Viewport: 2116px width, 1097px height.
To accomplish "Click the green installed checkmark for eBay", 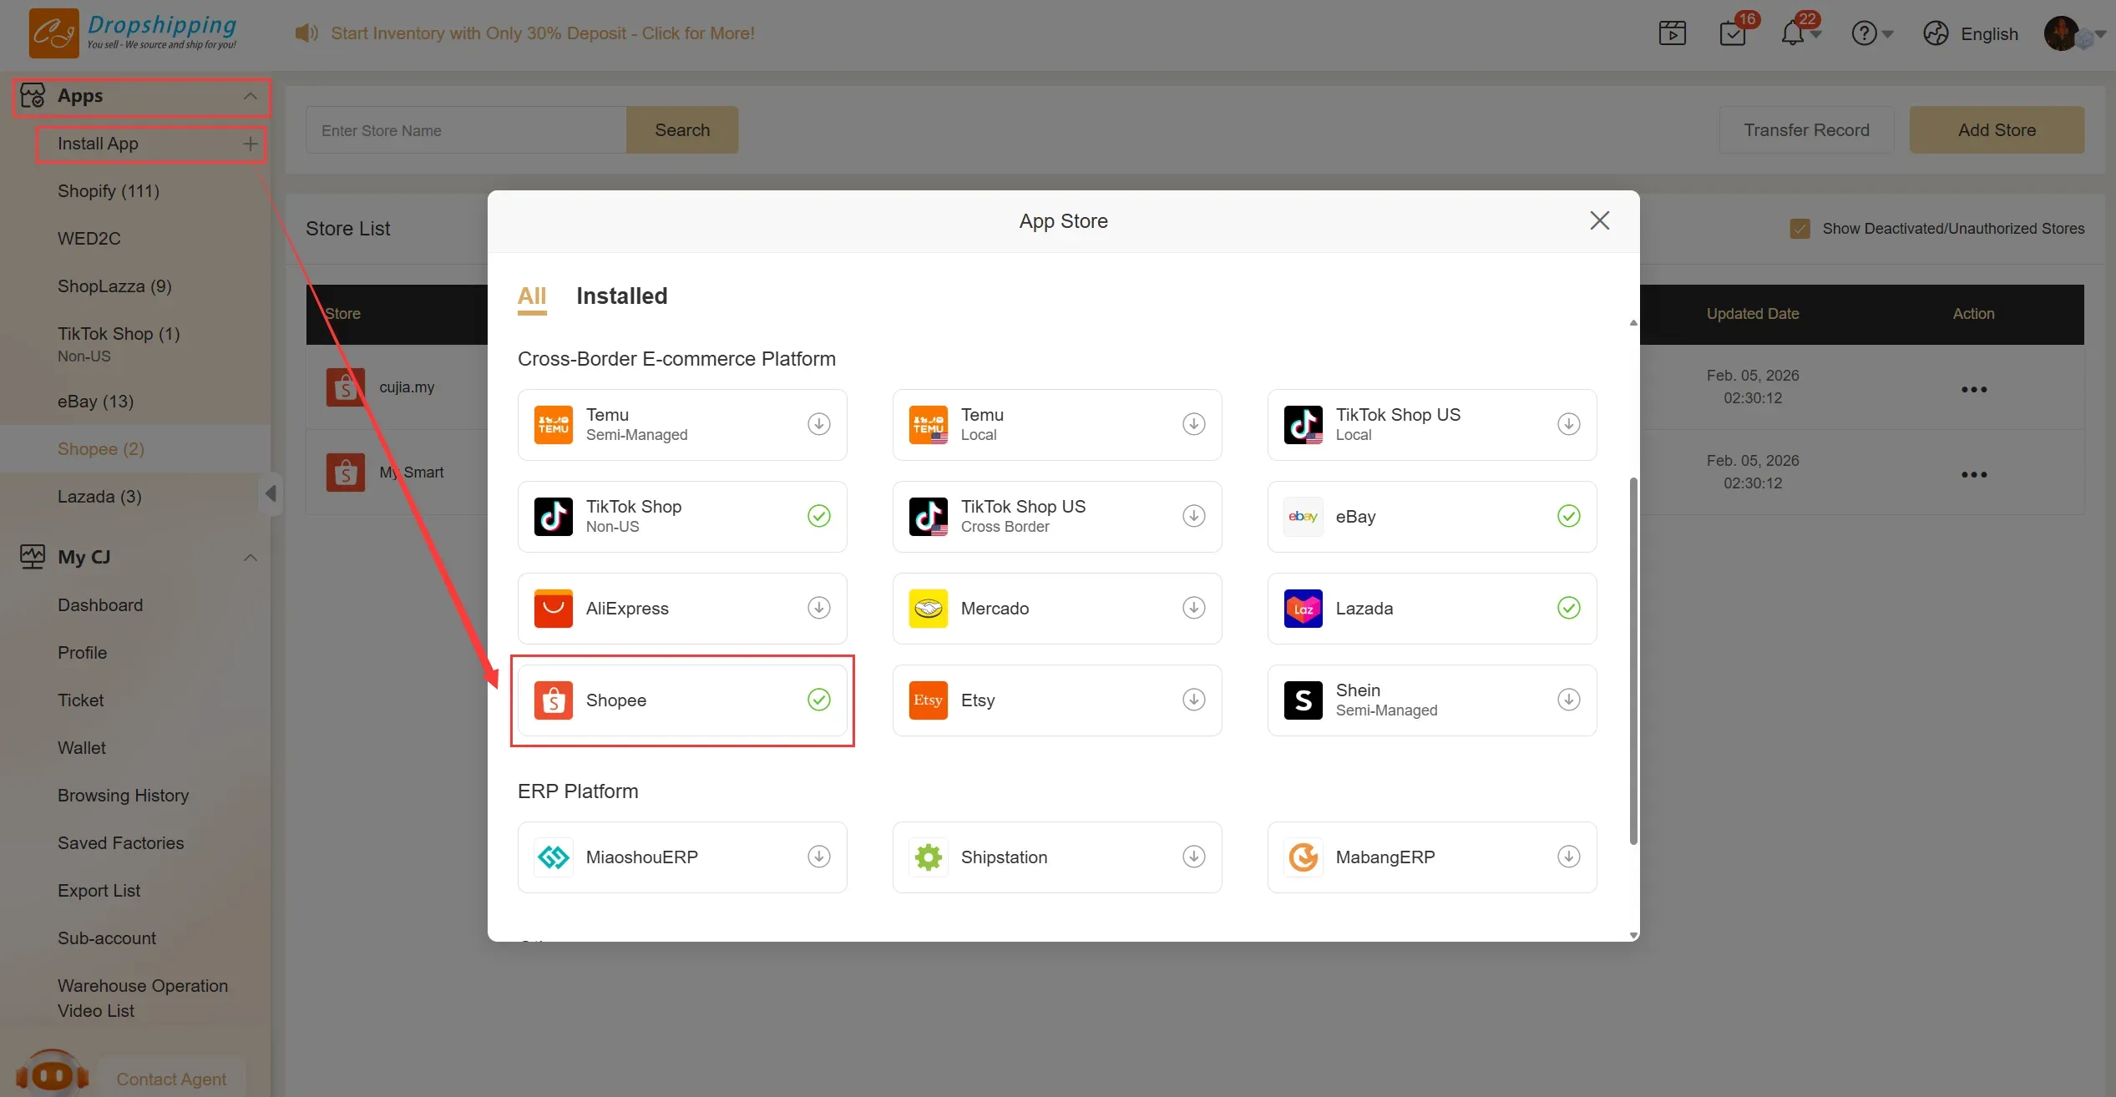I will click(1568, 516).
